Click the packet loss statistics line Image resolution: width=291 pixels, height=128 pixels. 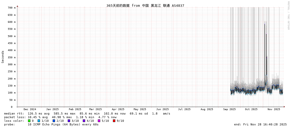pos(60,117)
